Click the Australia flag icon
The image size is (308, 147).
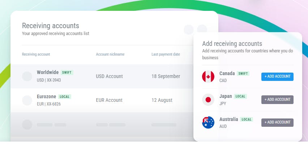pyautogui.click(x=208, y=122)
